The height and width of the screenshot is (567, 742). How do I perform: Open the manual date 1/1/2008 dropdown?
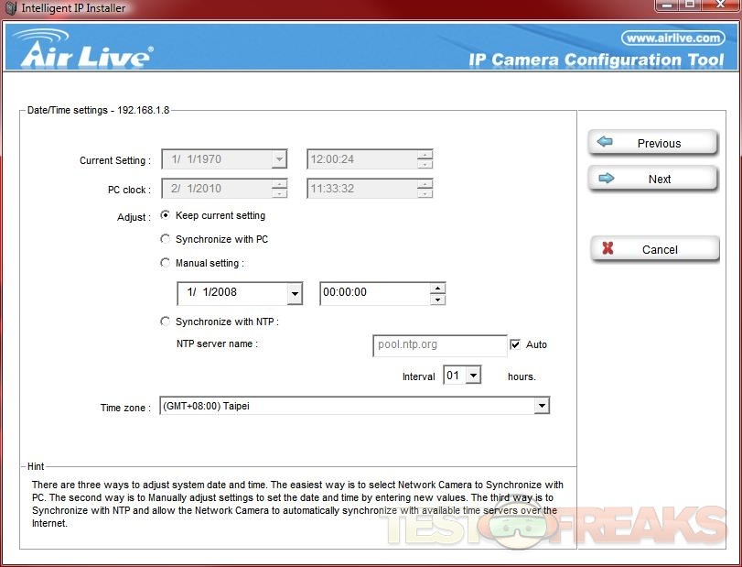point(294,294)
